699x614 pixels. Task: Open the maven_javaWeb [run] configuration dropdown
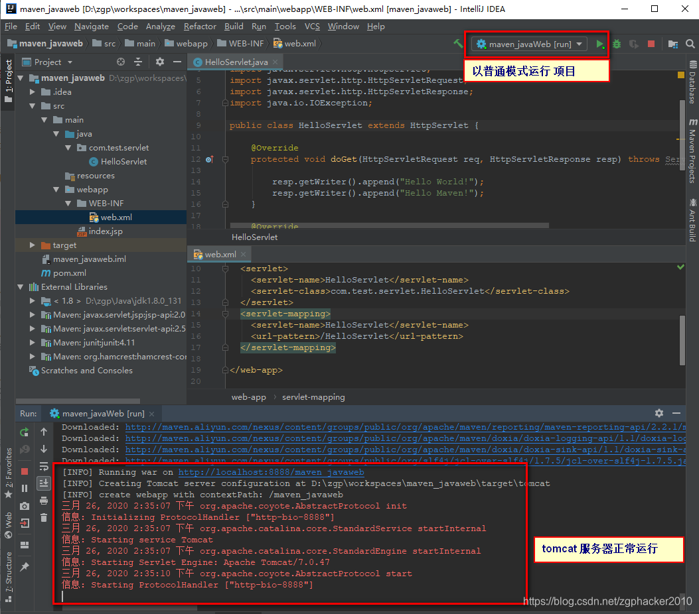click(x=530, y=44)
